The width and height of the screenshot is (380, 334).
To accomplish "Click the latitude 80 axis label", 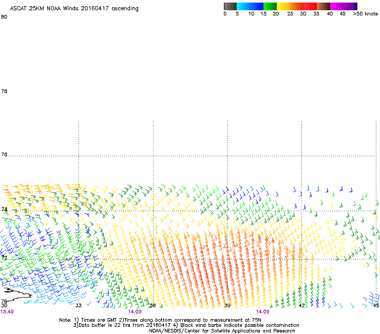I will pyautogui.click(x=4, y=17).
